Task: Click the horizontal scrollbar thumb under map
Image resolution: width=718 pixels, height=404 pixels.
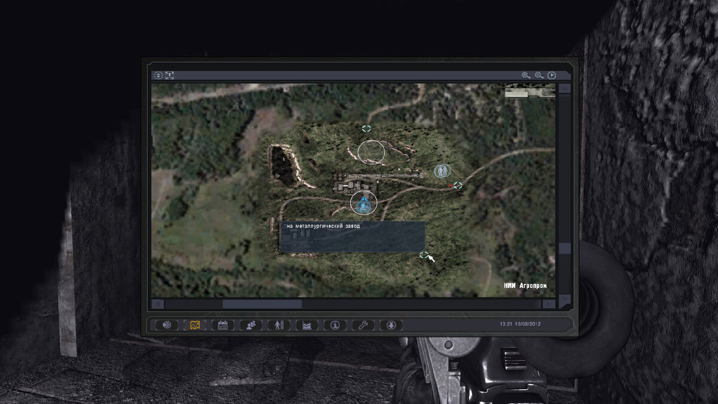Action: click(262, 304)
